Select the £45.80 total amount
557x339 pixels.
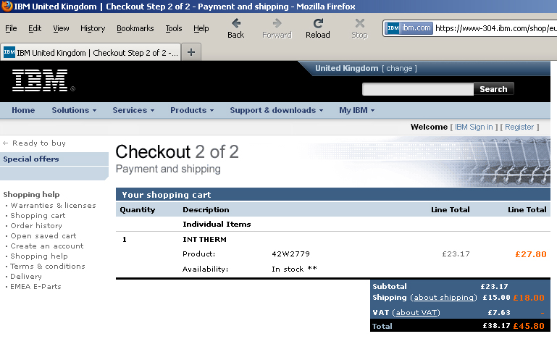pos(529,326)
